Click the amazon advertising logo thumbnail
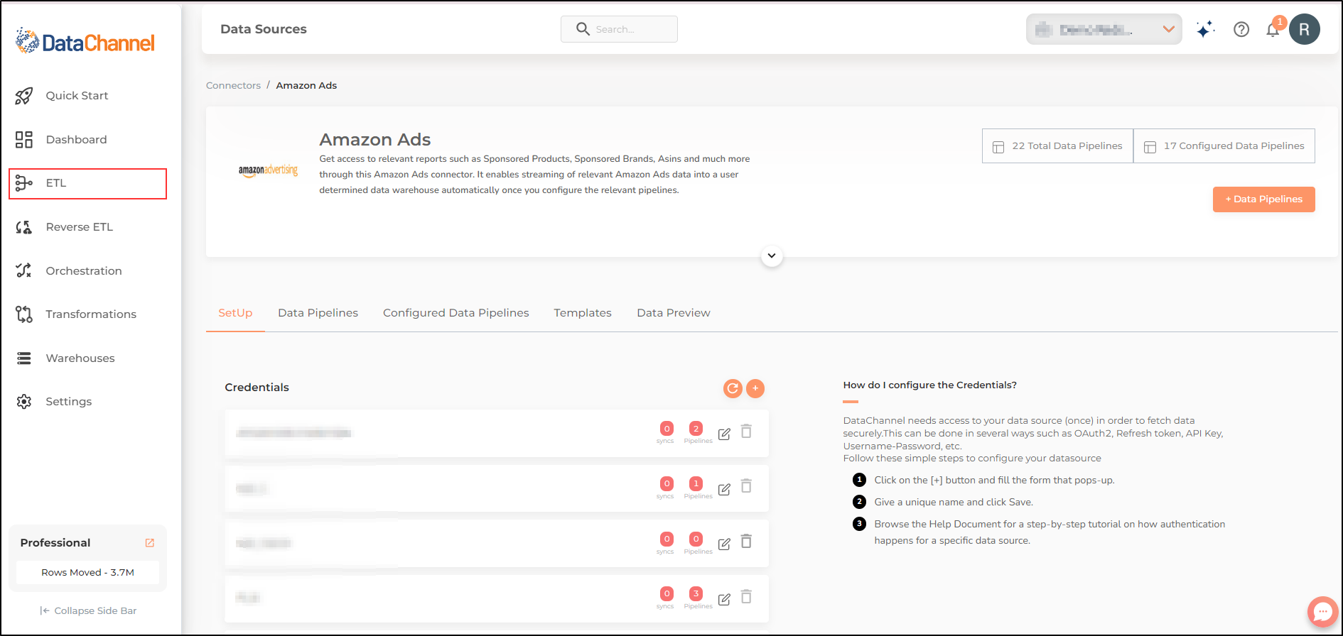Viewport: 1343px width, 636px height. coord(268,170)
